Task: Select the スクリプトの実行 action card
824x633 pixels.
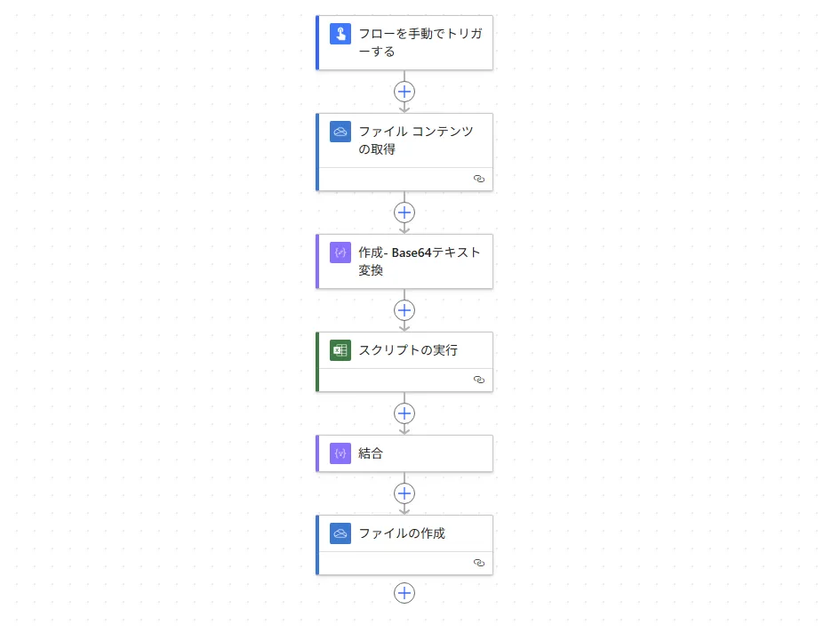Action: click(x=404, y=362)
